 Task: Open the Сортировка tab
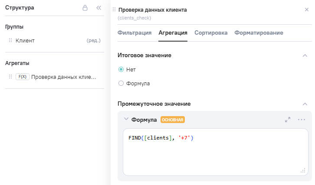click(211, 33)
